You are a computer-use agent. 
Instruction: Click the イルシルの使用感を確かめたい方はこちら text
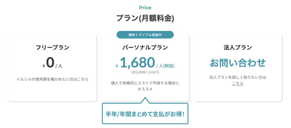(x=53, y=79)
